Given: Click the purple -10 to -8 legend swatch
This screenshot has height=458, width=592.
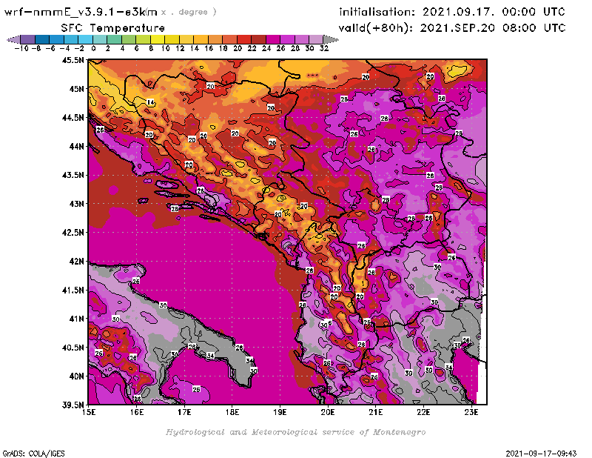Looking at the screenshot, I should 28,39.
